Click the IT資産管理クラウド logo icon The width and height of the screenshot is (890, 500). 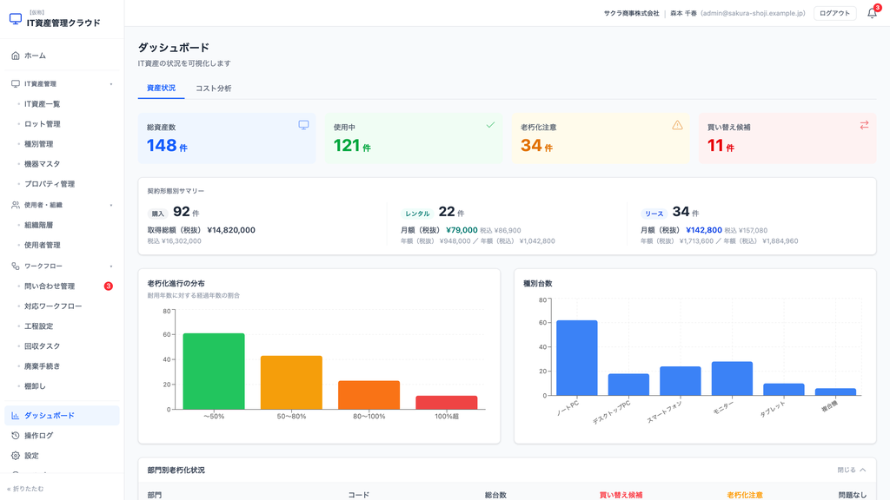point(16,19)
